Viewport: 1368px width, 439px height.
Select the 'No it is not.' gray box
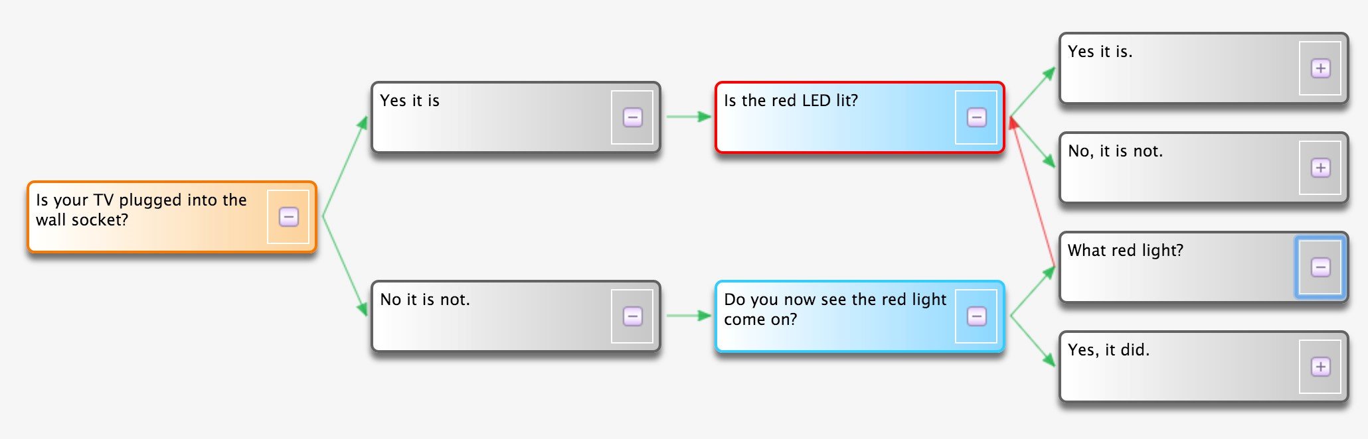coord(515,316)
